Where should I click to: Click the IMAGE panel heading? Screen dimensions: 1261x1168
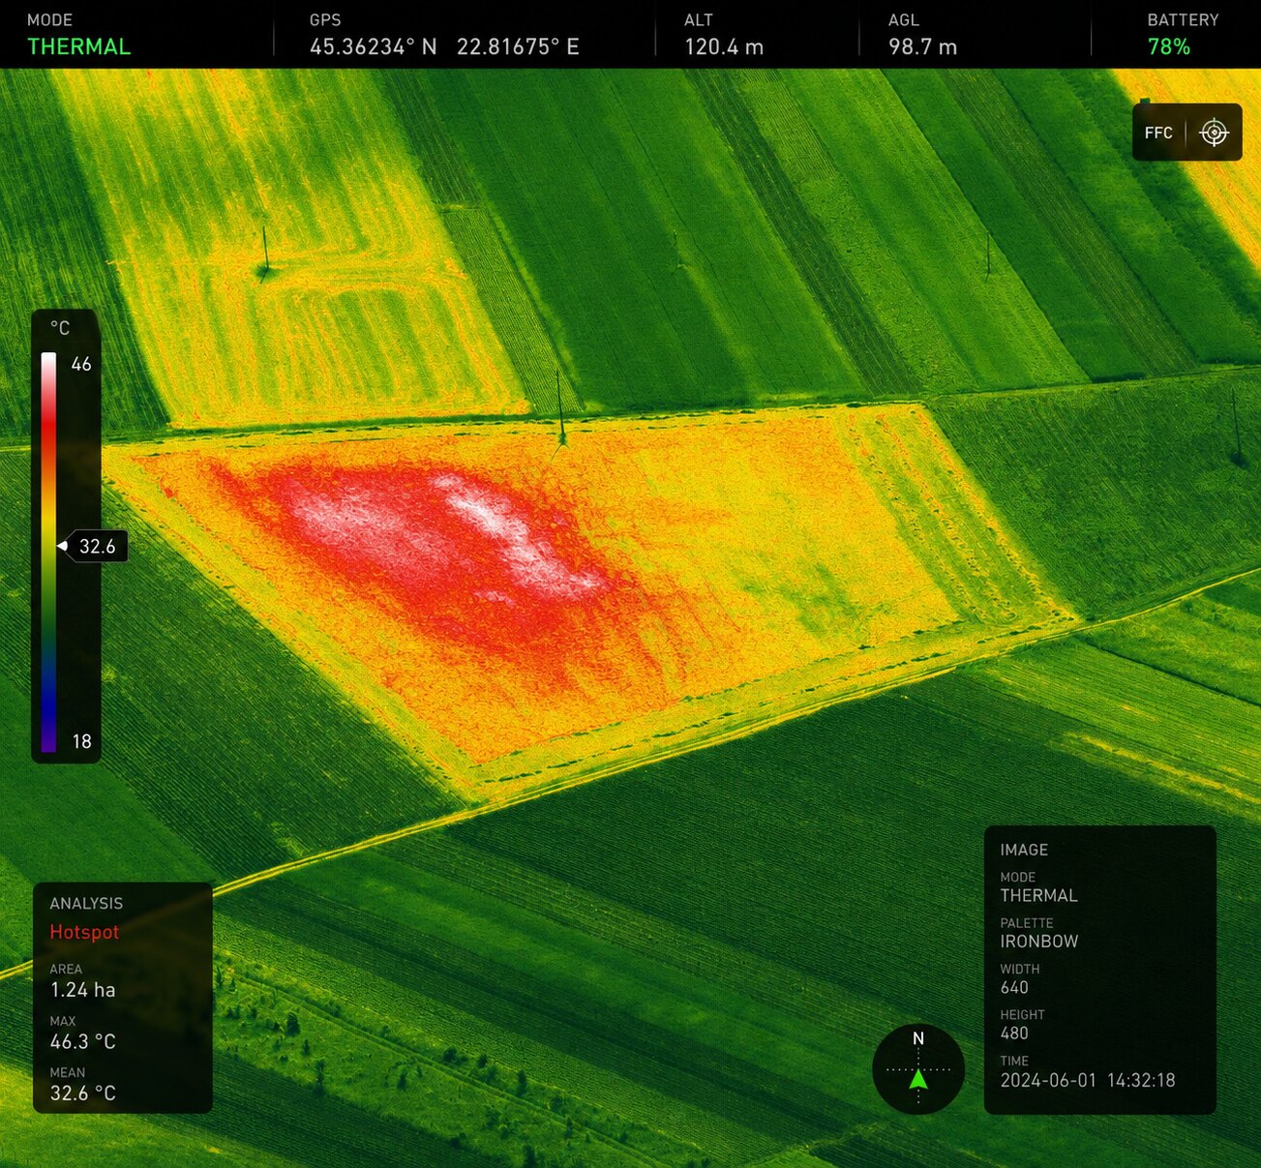[x=1024, y=850]
